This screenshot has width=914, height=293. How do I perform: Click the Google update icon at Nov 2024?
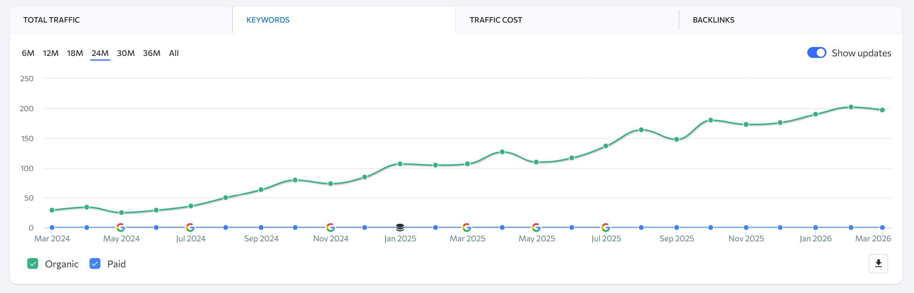click(x=330, y=227)
